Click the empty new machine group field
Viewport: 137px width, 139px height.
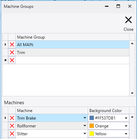point(72,60)
